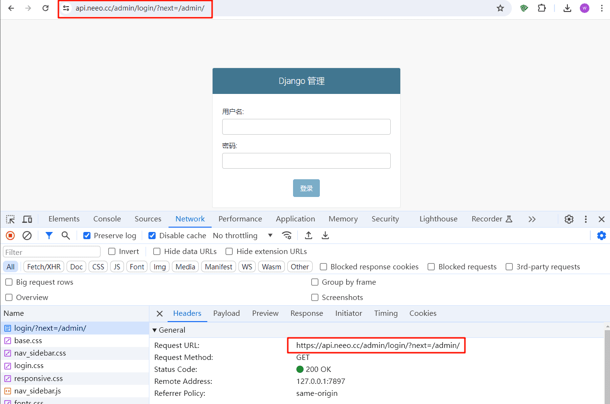Check 3rd-party requests
Image resolution: width=610 pixels, height=404 pixels.
(509, 266)
